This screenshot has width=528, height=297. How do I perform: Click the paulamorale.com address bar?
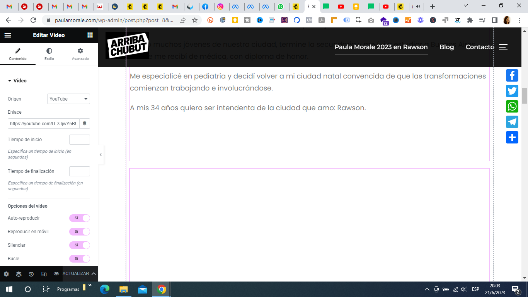[x=114, y=20]
